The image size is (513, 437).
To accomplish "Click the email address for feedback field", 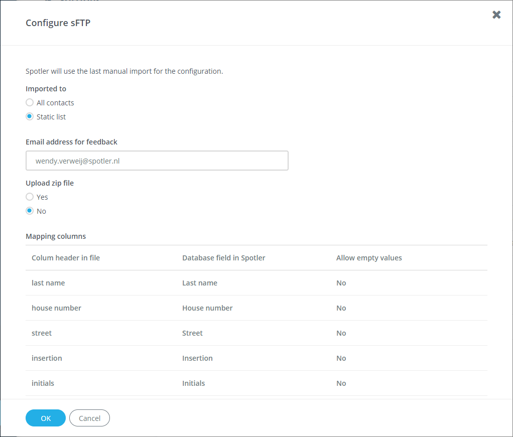I will pos(157,160).
